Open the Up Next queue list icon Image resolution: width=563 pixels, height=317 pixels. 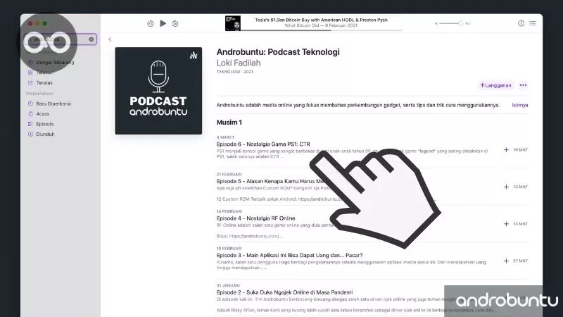coord(533,23)
